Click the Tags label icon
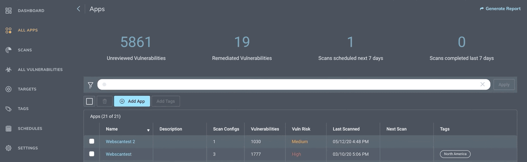The height and width of the screenshot is (162, 527). point(9,109)
